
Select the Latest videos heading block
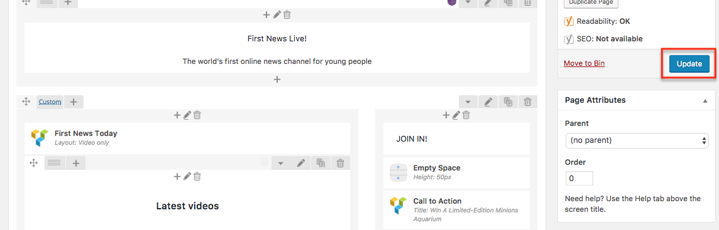(x=187, y=206)
